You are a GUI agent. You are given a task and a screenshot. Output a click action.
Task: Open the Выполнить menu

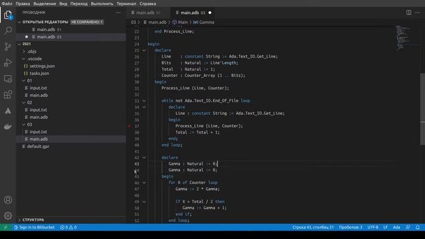102,3
